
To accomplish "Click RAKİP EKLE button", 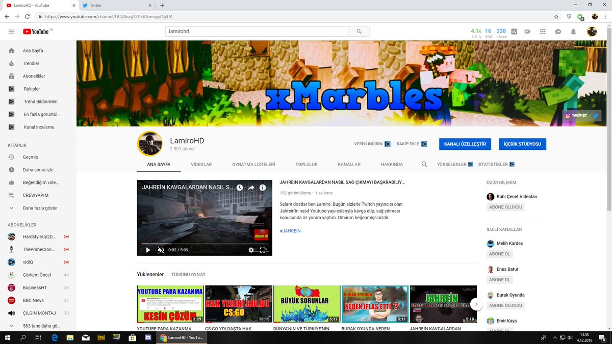I will click(x=412, y=144).
